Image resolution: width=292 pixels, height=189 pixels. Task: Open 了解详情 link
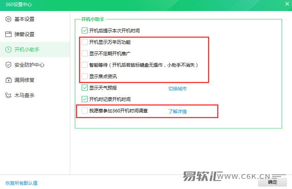[177, 112]
